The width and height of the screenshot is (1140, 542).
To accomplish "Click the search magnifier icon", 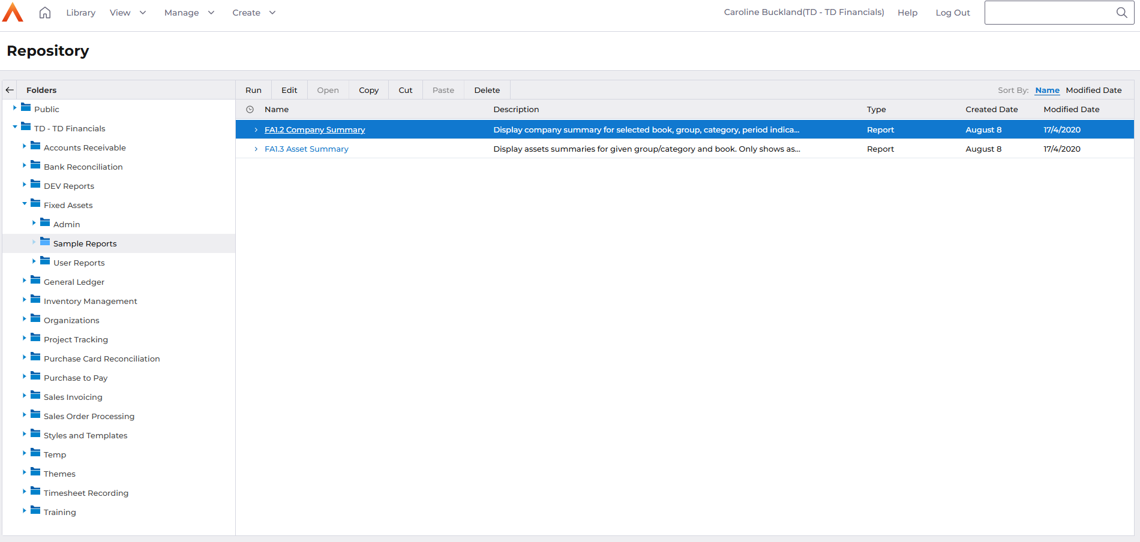I will 1121,13.
